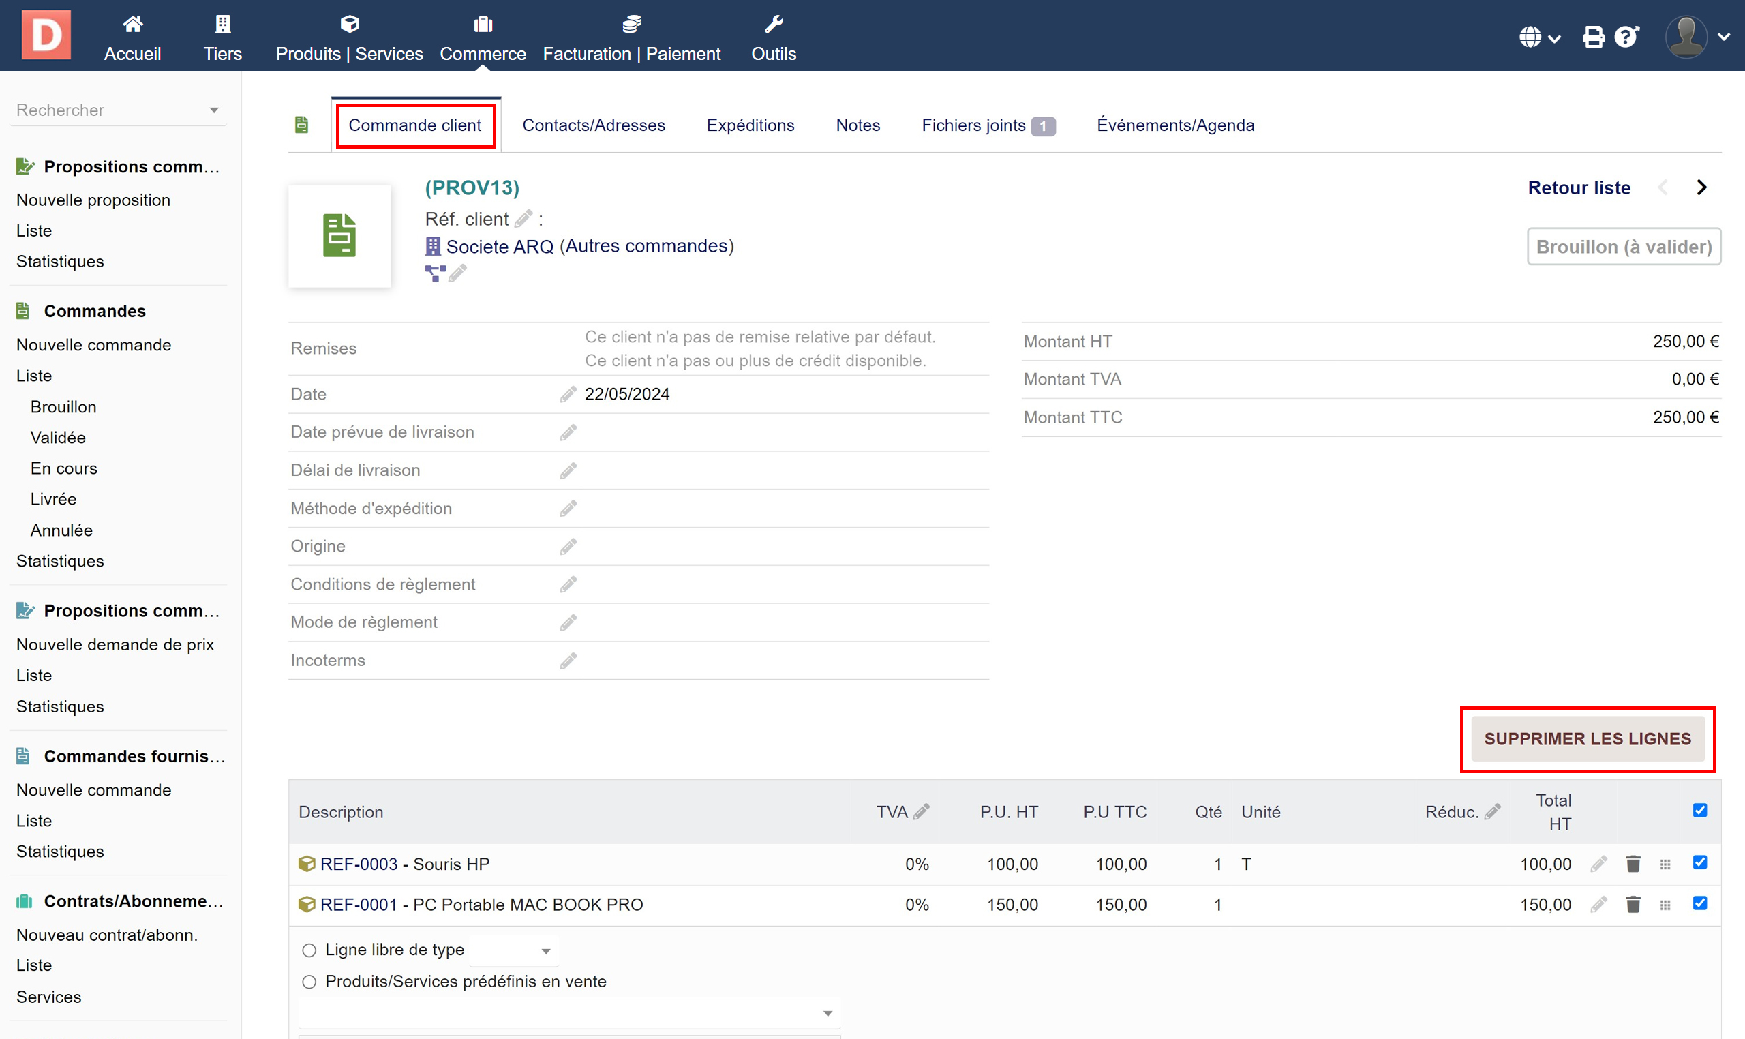The image size is (1745, 1039).
Task: Toggle the select-all lines header checkbox
Action: coord(1699,811)
